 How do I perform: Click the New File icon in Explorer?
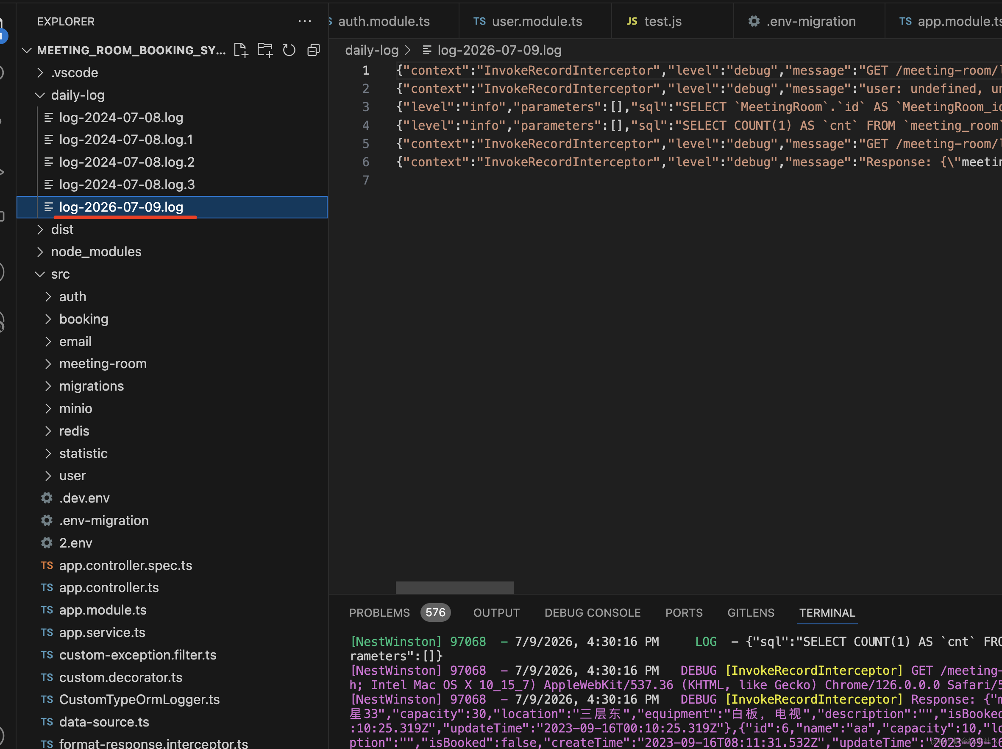click(x=241, y=50)
